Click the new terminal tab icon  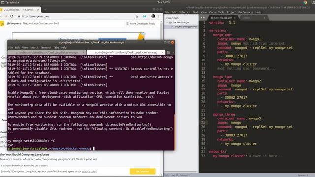tap(168, 52)
